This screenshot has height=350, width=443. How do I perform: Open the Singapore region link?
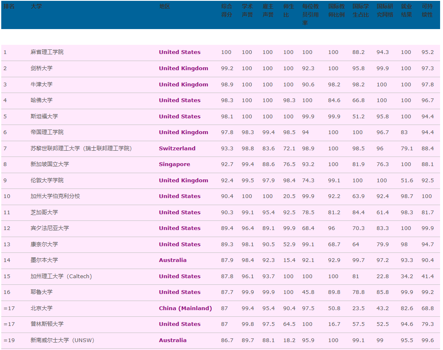click(175, 164)
